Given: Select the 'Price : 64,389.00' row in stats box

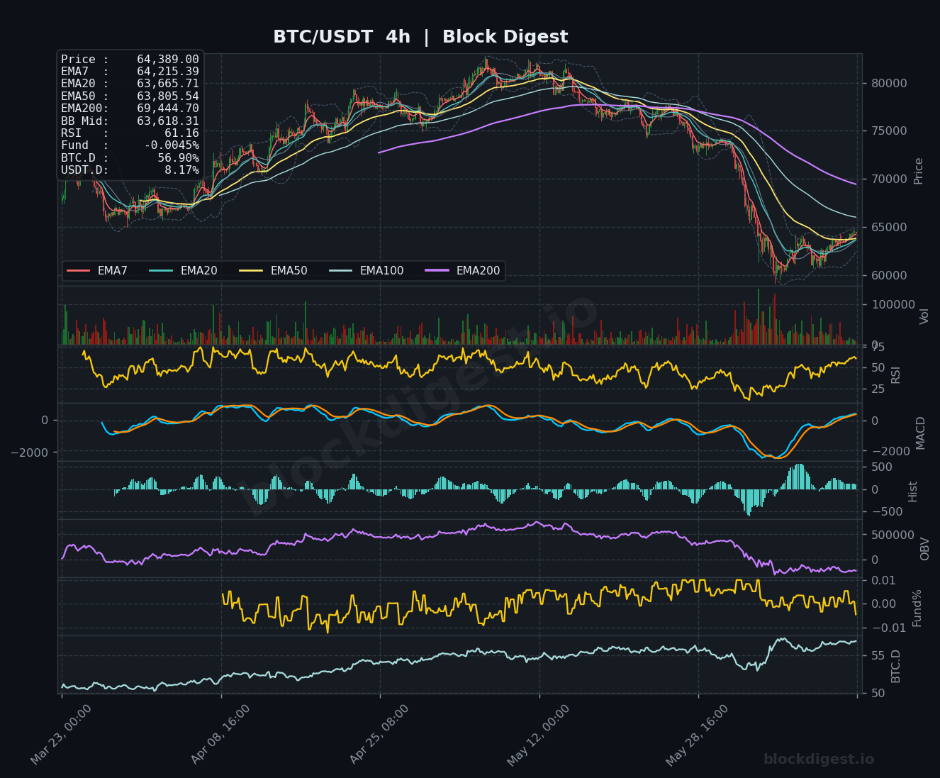Looking at the screenshot, I should tap(130, 60).
